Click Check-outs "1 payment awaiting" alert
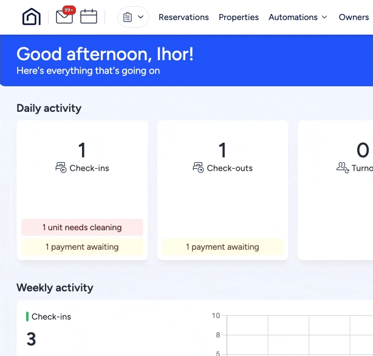 (x=223, y=247)
